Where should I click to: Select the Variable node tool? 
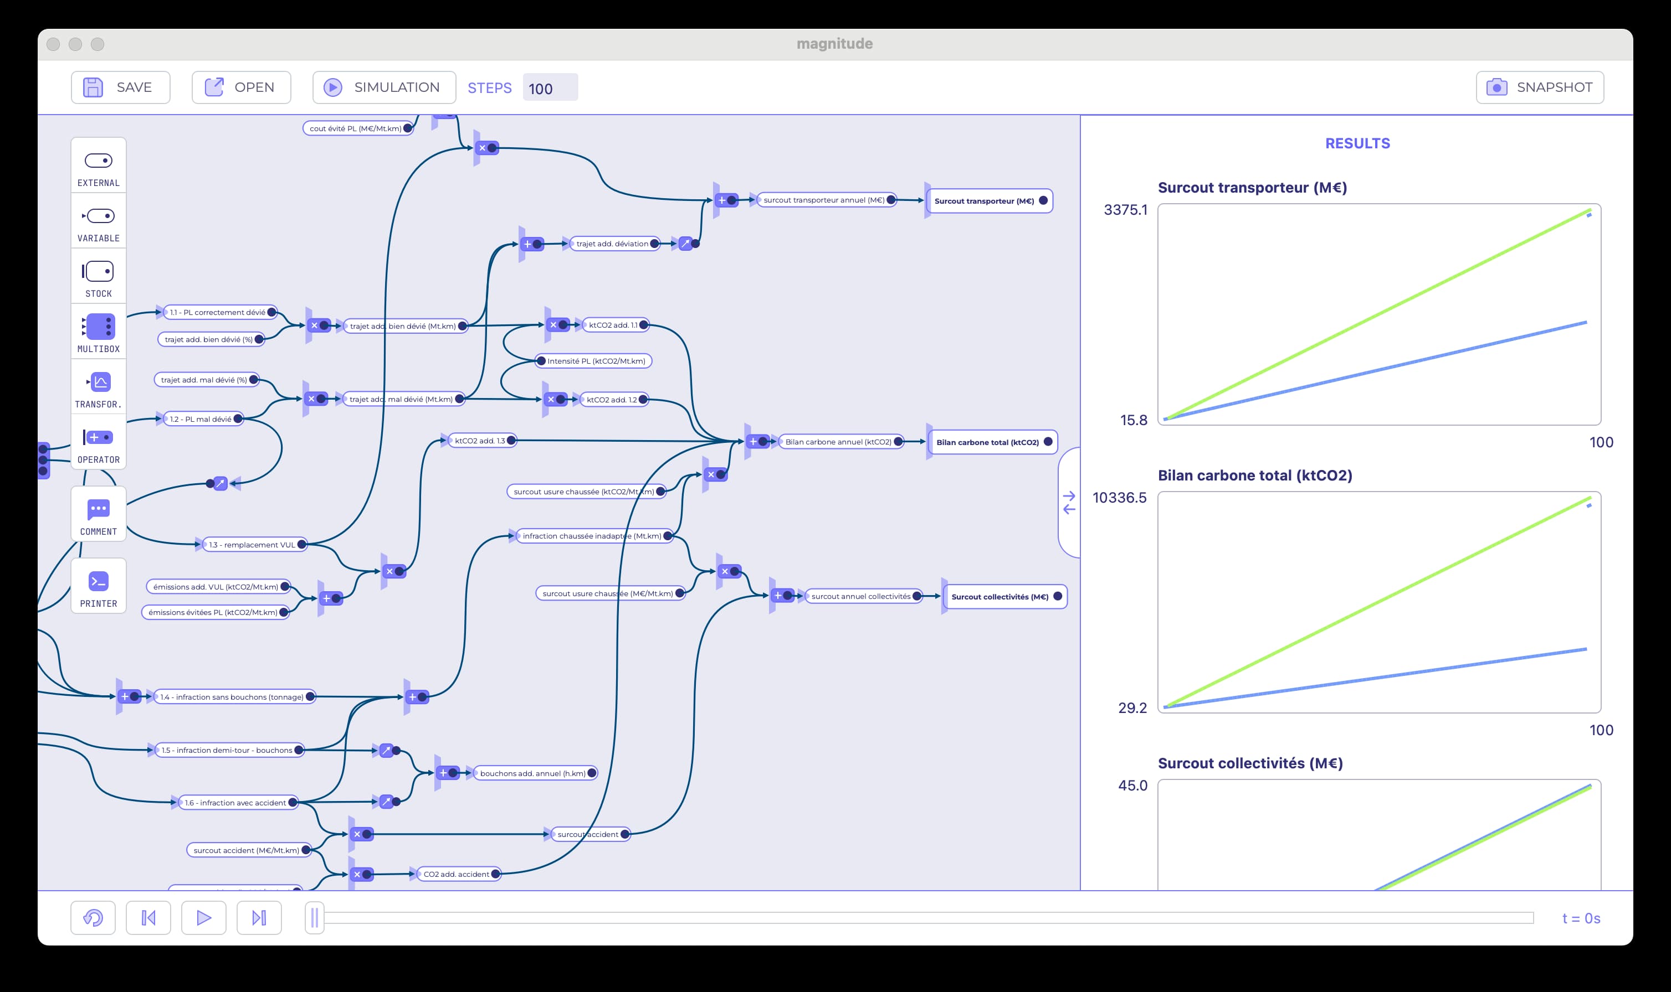98,221
